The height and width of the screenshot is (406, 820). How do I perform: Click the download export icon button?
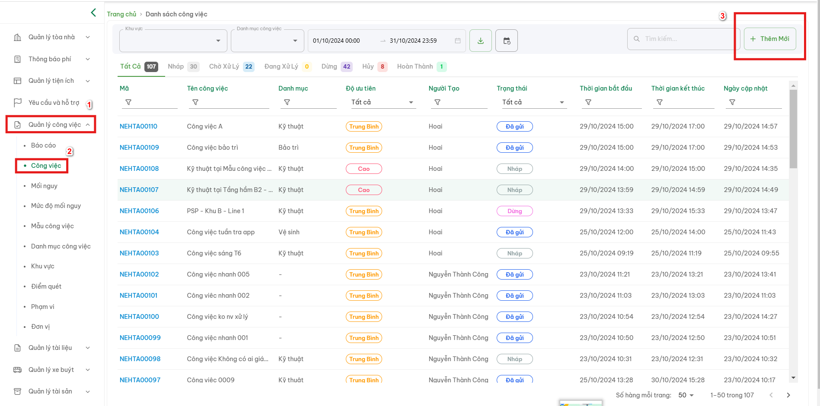(x=481, y=41)
